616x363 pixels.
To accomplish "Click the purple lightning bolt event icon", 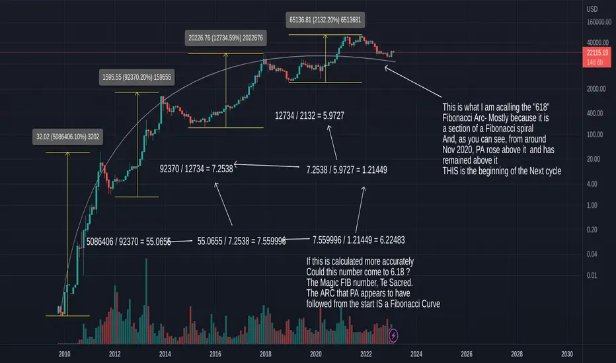I will [x=393, y=335].
